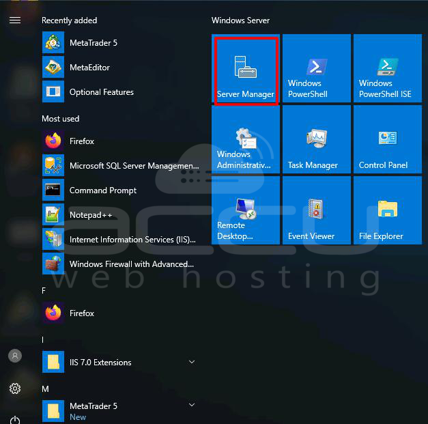This screenshot has width=428, height=424.
Task: Click the Notepad++ icon
Action: [x=53, y=214]
